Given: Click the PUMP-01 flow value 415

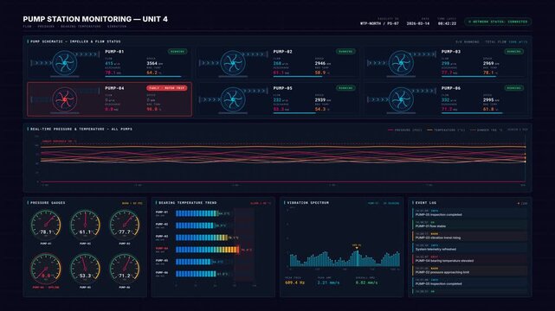Looking at the screenshot, I should (x=109, y=64).
